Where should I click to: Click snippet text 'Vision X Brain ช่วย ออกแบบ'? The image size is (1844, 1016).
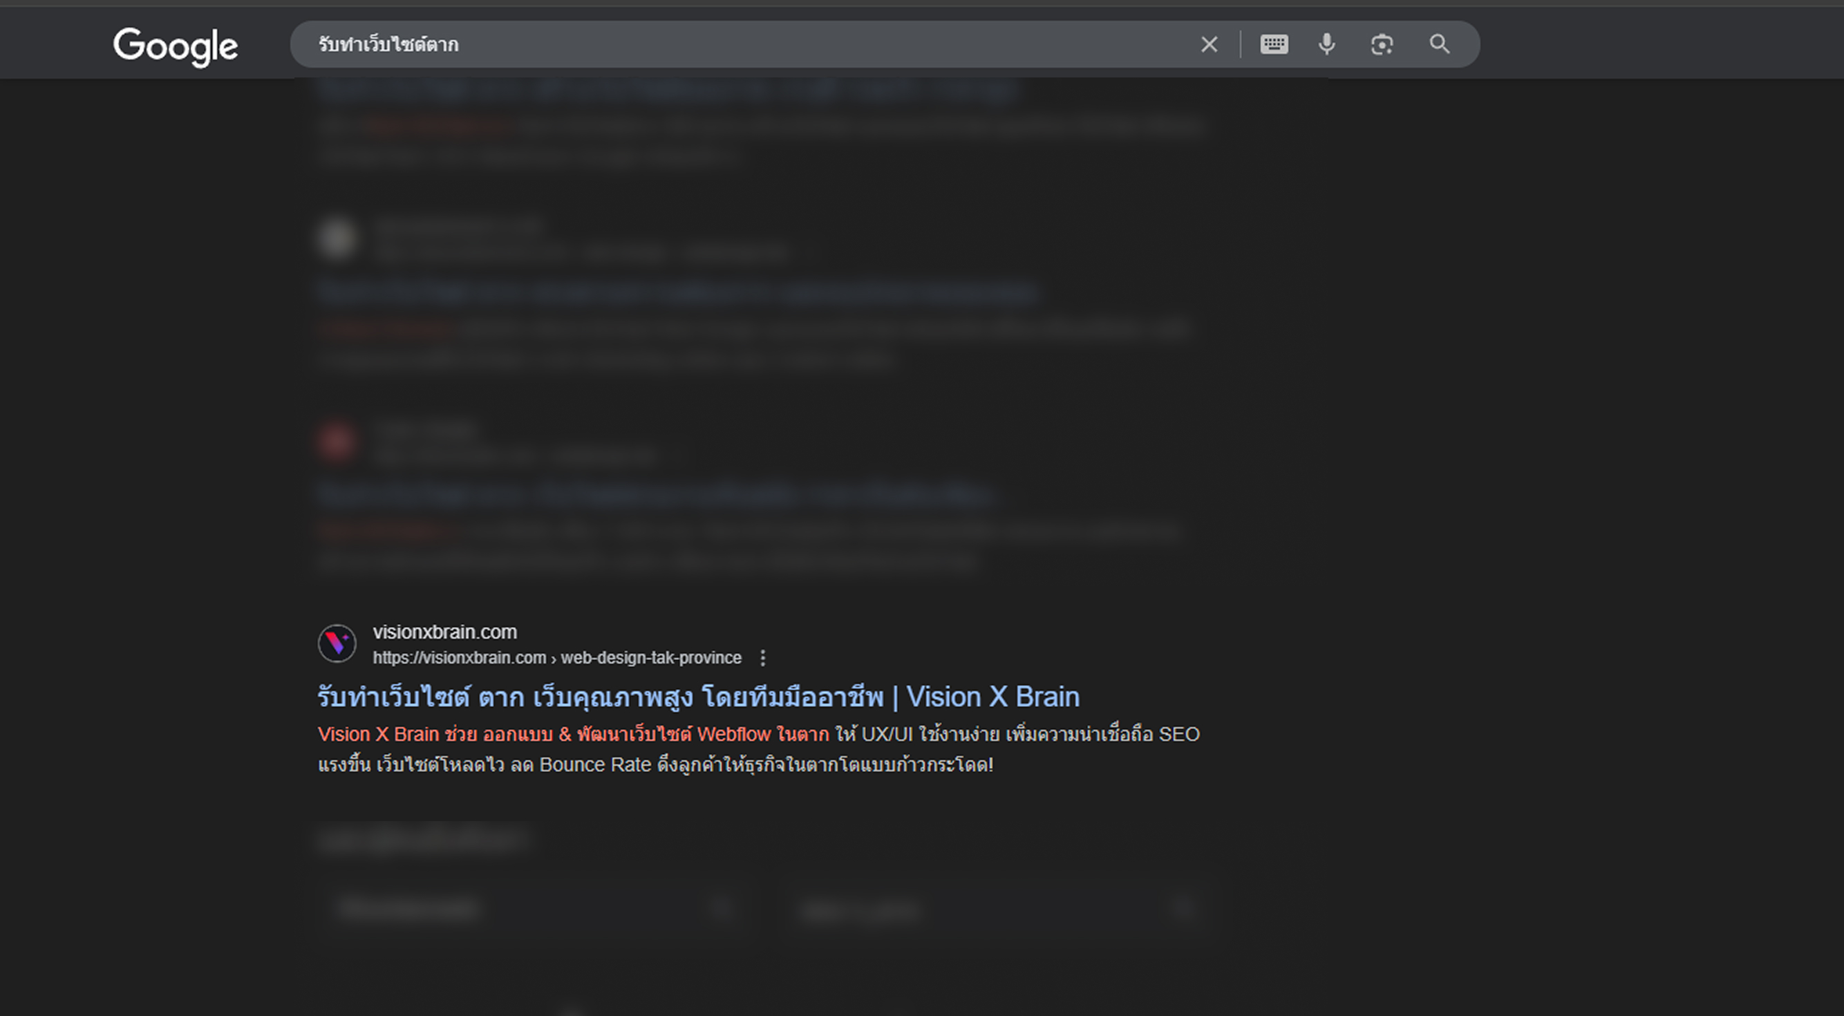coord(435,734)
